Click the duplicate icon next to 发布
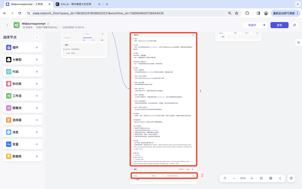 [294, 25]
